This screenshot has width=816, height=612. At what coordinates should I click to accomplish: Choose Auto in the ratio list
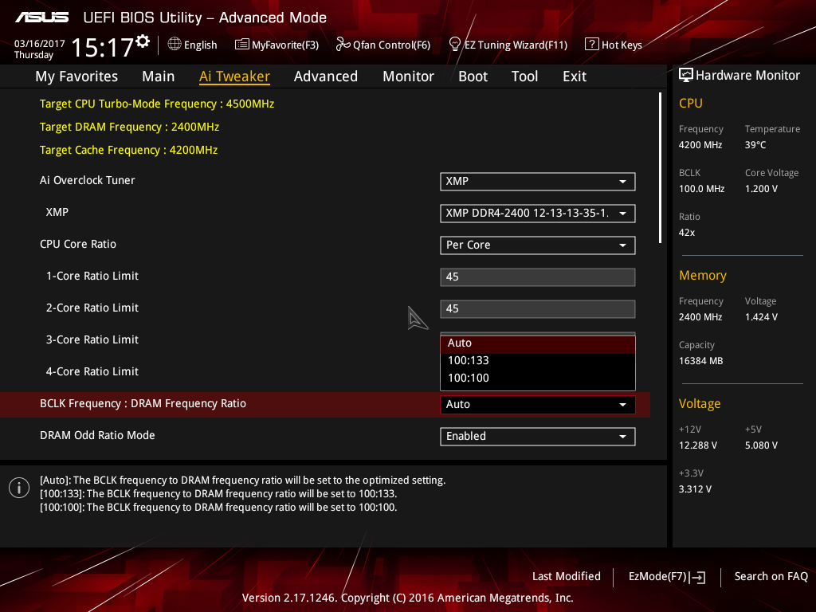pyautogui.click(x=538, y=343)
